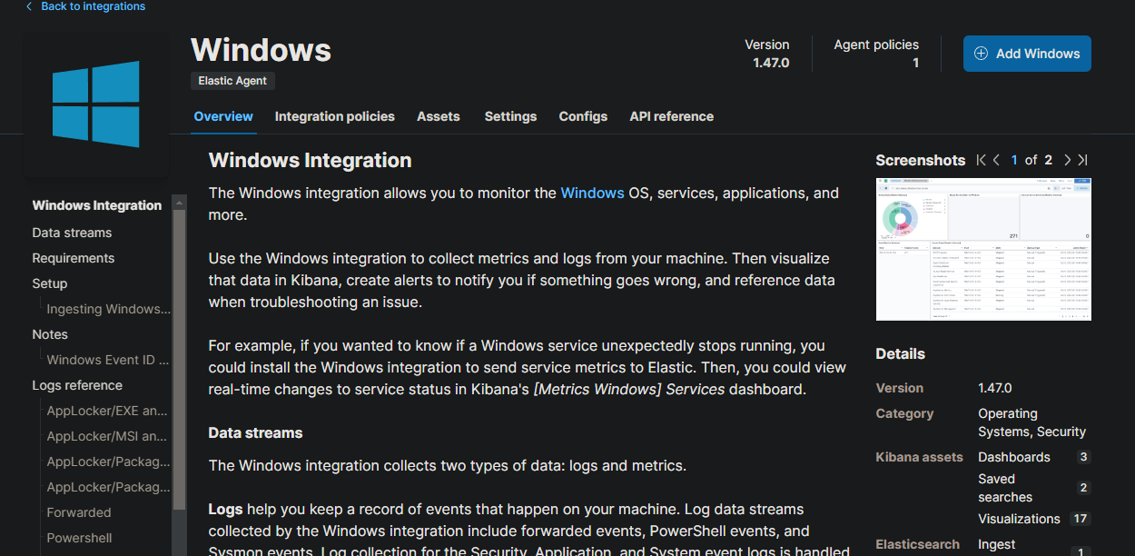The image size is (1135, 556).
Task: Show previous screenshot with left chevron
Action: pos(997,160)
